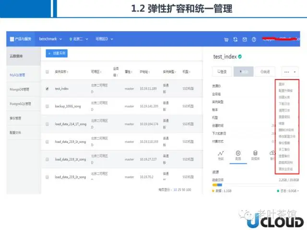Click the green status badge beside test_index
307x230 pixels.
(240, 57)
